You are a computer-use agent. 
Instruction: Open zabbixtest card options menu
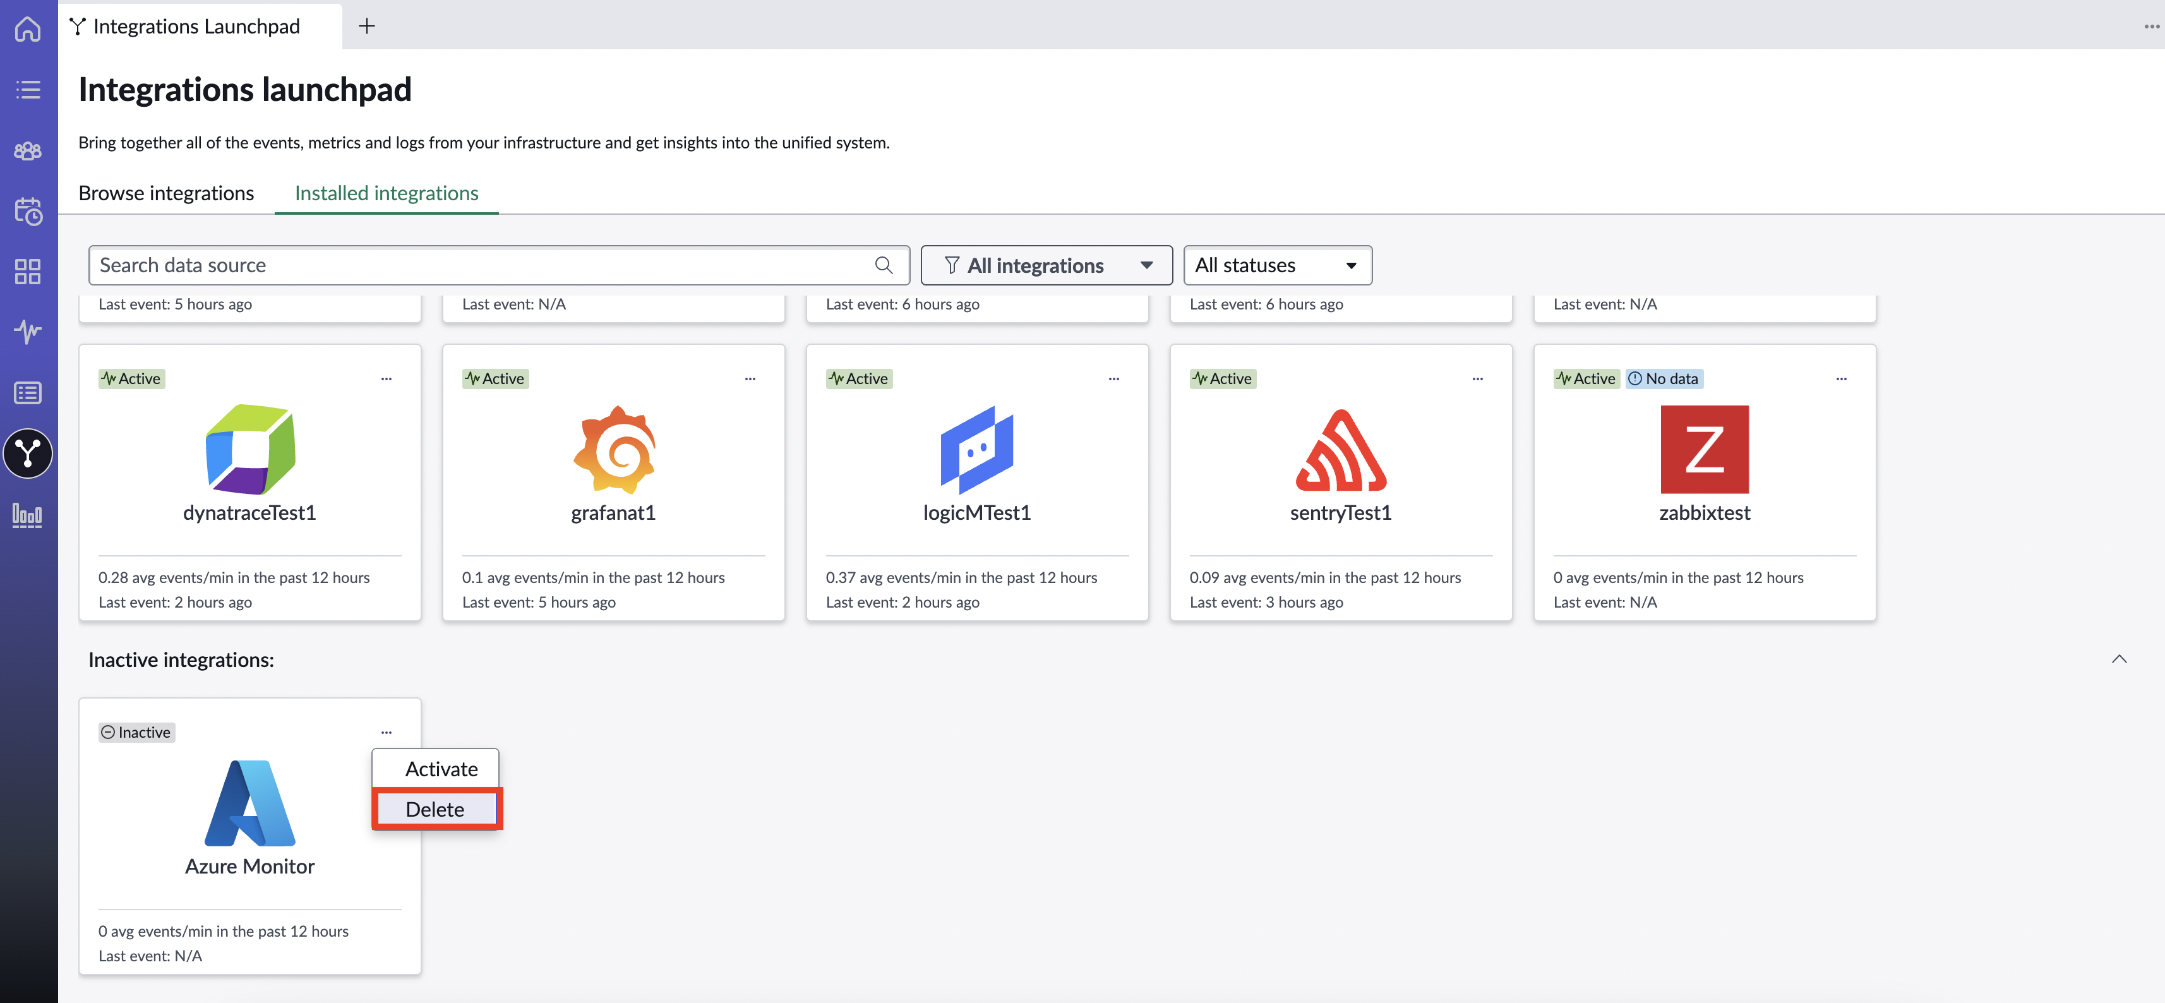[x=1842, y=379]
